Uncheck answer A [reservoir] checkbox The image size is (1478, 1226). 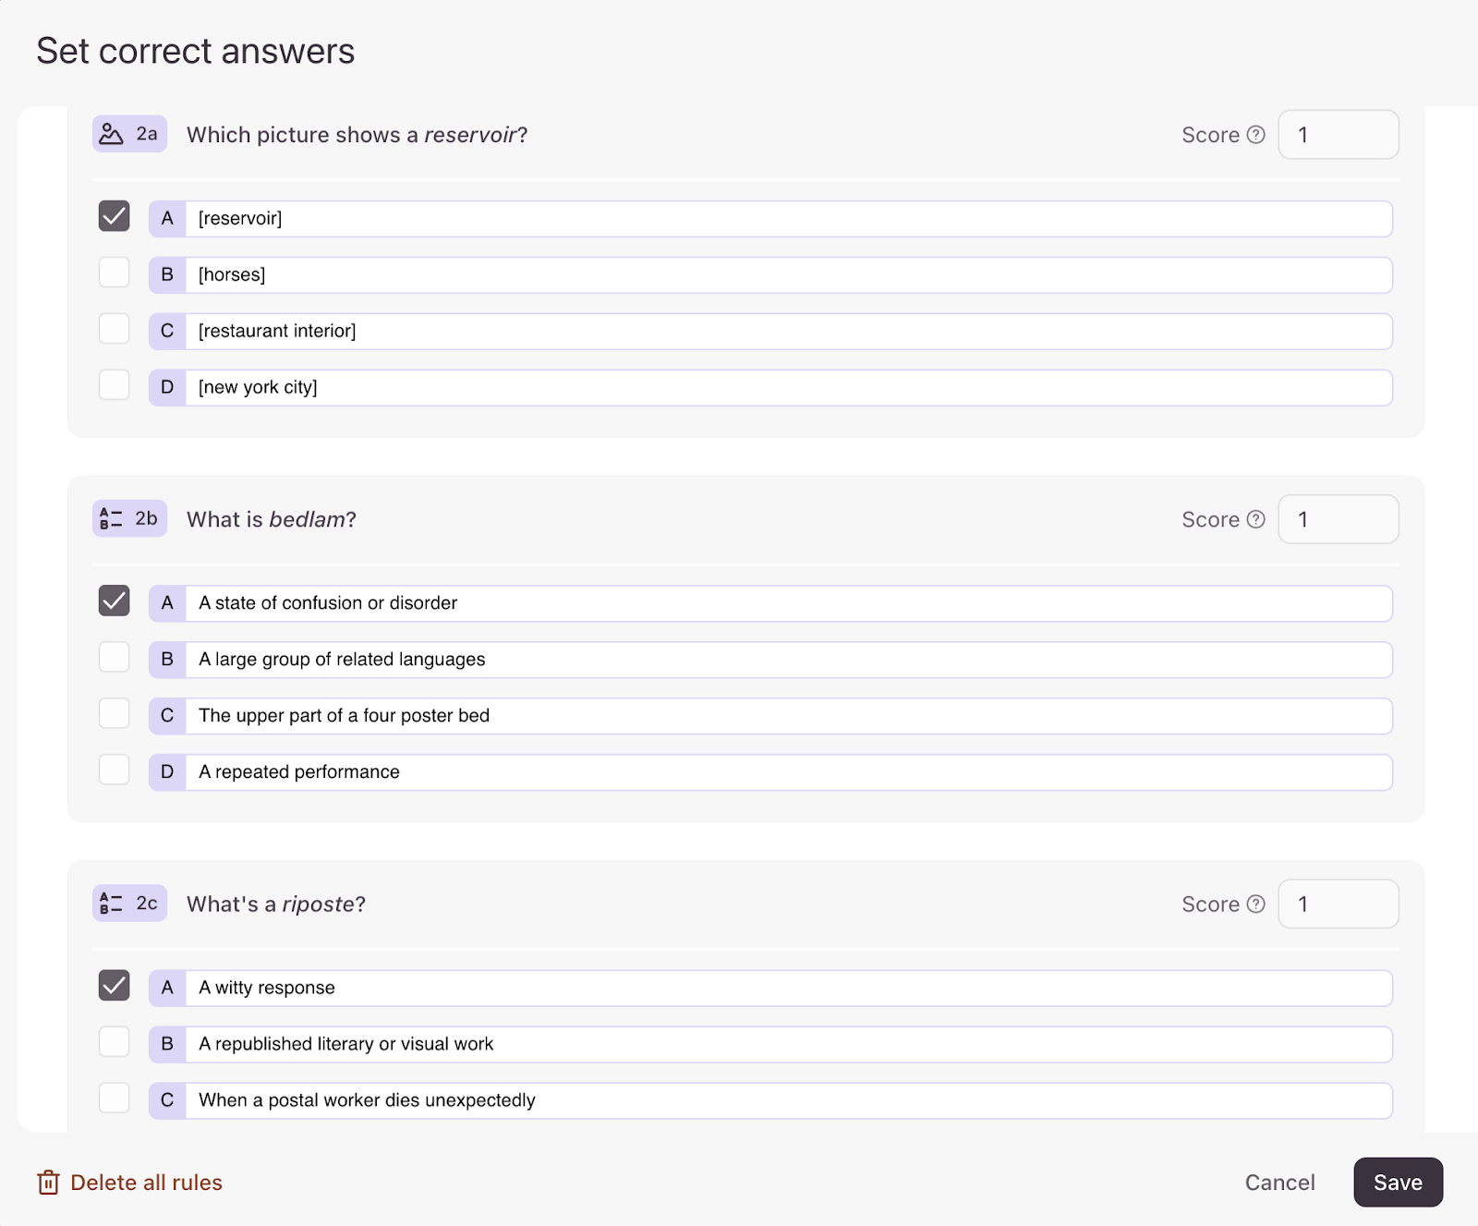coord(115,216)
